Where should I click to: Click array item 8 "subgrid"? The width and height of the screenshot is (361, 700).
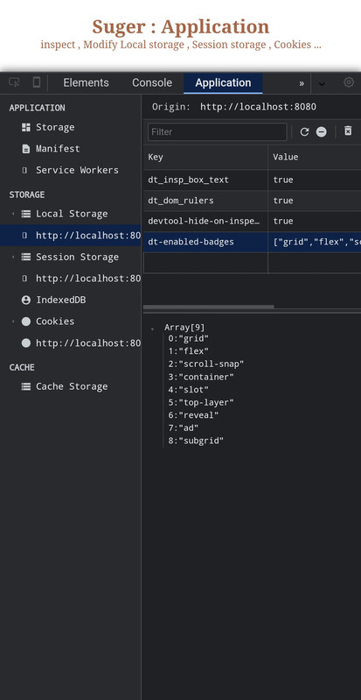point(196,441)
